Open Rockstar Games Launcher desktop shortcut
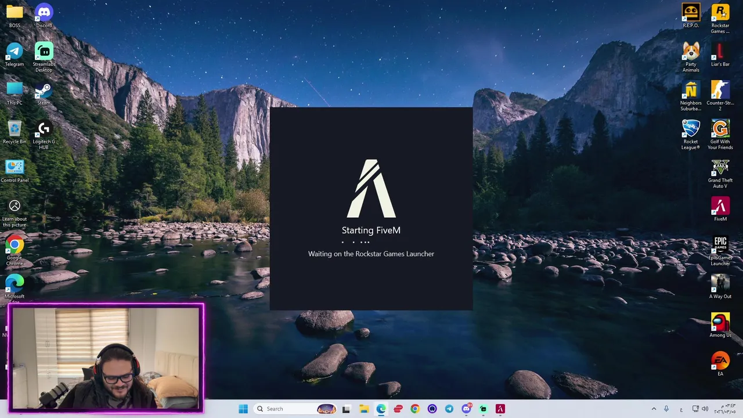This screenshot has width=743, height=418. pos(720,19)
